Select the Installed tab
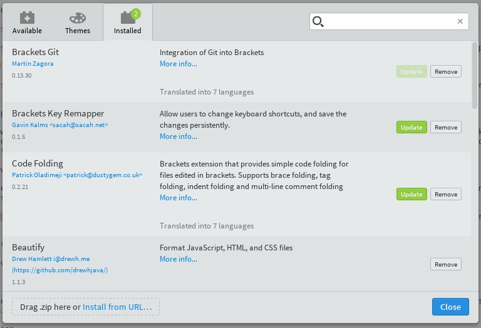Viewport: 481px width, 328px height. (x=128, y=23)
